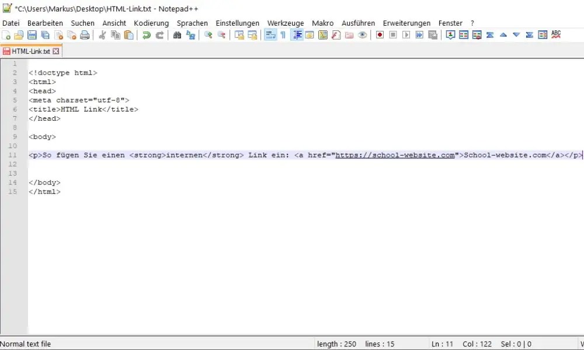The image size is (584, 350).
Task: Close the HTML-Link.txt tab
Action: tap(55, 51)
